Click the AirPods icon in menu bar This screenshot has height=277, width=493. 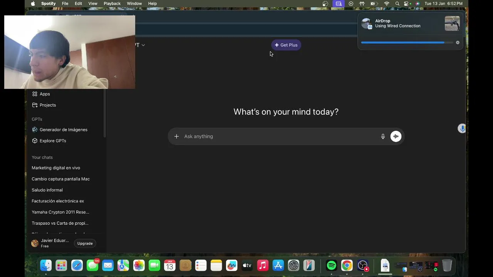coord(362,3)
